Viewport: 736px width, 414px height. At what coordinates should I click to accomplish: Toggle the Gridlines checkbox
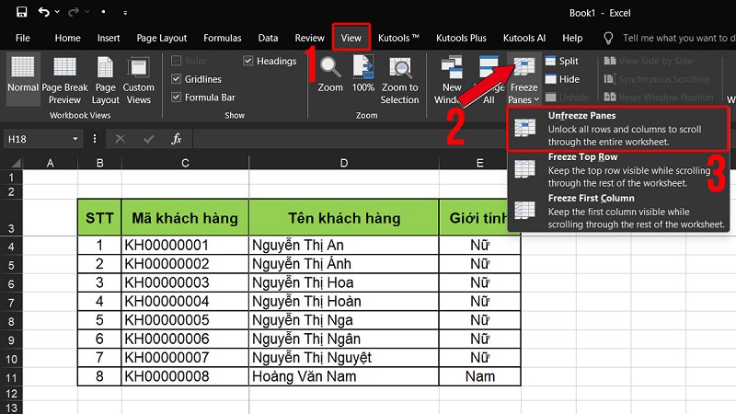click(x=177, y=79)
